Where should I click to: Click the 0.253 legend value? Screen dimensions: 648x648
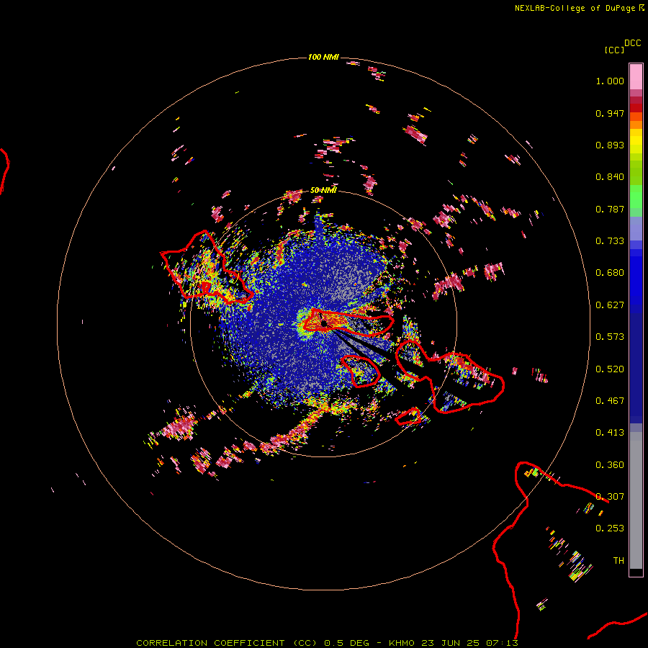click(610, 528)
